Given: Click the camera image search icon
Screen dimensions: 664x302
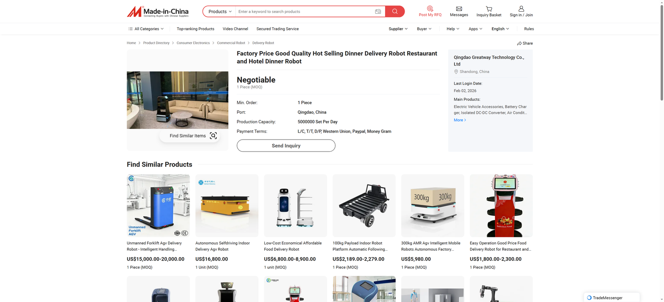Looking at the screenshot, I should tap(378, 12).
